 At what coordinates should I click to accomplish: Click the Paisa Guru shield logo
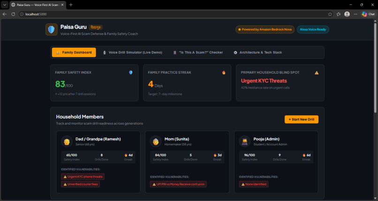(x=51, y=30)
